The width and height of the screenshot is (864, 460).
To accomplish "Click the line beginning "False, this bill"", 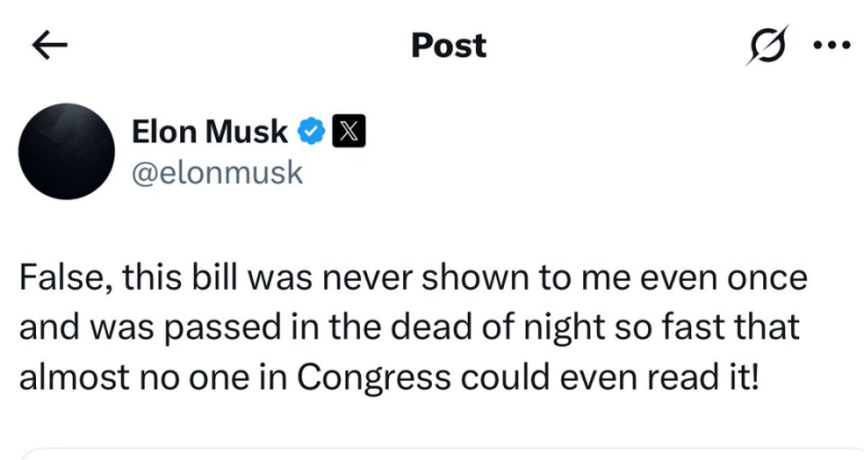I will pos(413,277).
